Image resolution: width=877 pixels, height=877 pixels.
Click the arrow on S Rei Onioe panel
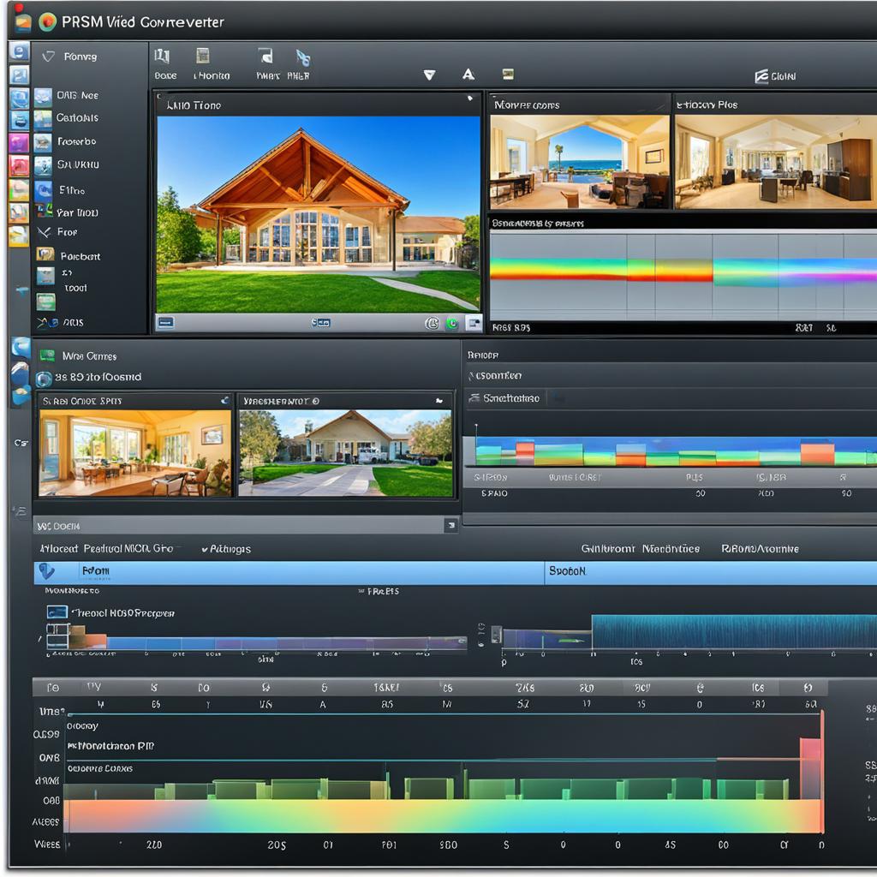(x=225, y=401)
